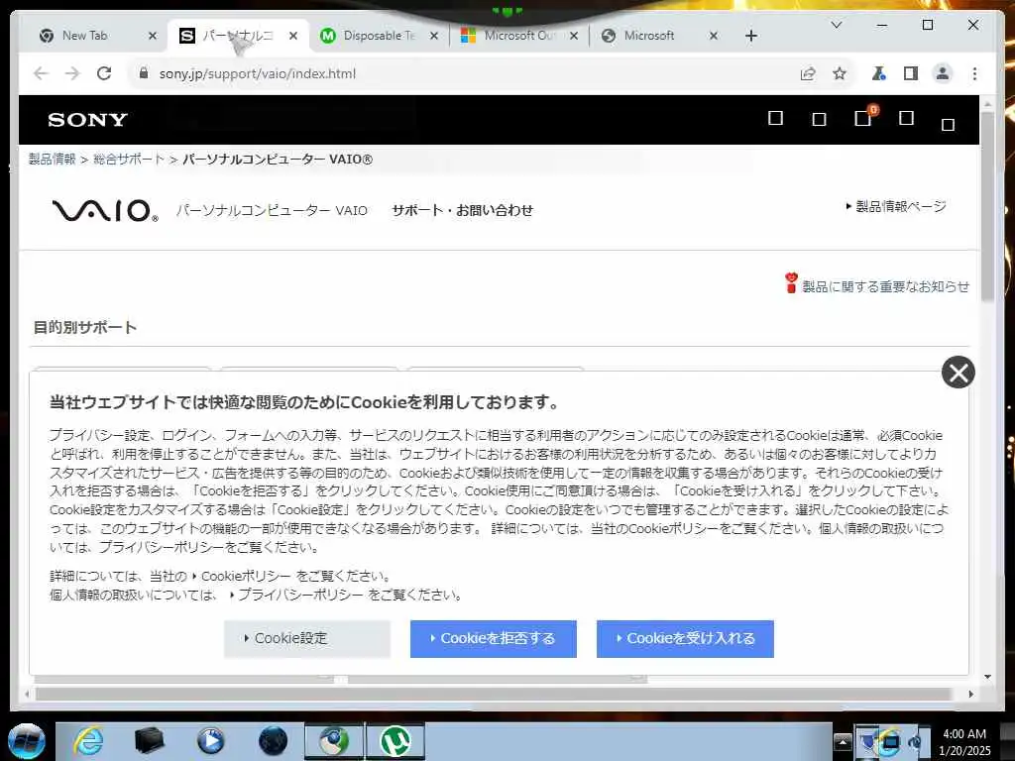This screenshot has width=1015, height=761.
Task: Open the tab search chevron
Action: tap(837, 25)
